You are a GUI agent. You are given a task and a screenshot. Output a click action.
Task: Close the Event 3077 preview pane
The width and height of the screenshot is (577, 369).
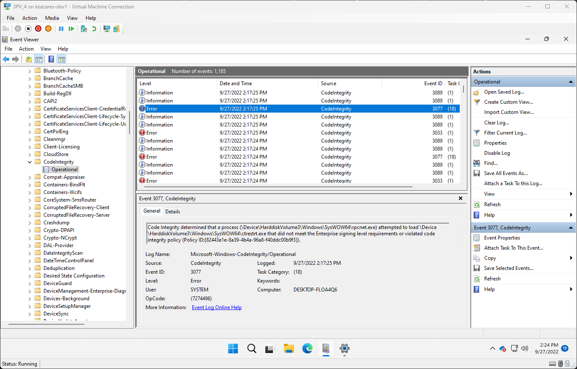click(x=461, y=198)
